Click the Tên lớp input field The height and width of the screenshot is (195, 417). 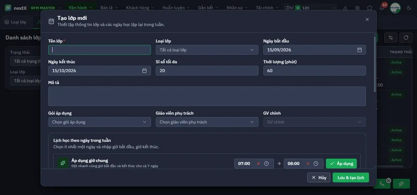99,50
